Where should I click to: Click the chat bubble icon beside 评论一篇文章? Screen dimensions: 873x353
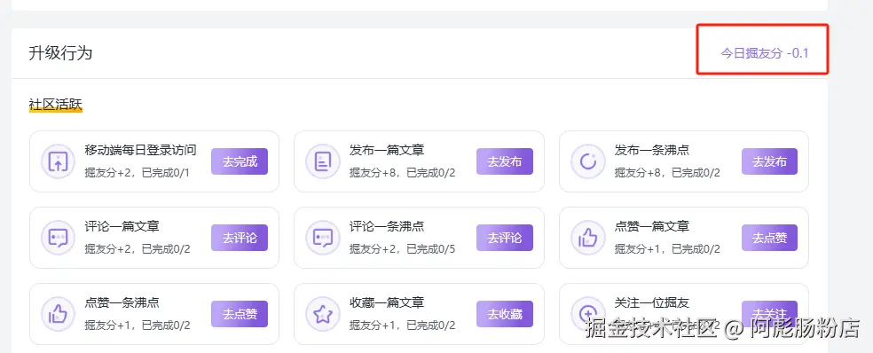[58, 238]
